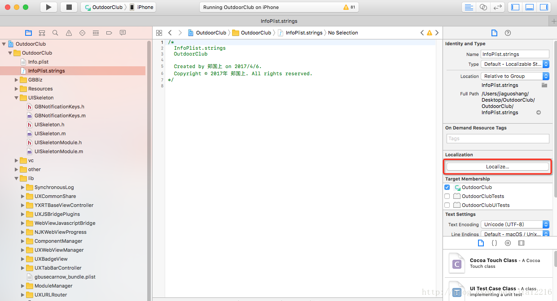Open the Find navigator magnifier icon

(55, 33)
